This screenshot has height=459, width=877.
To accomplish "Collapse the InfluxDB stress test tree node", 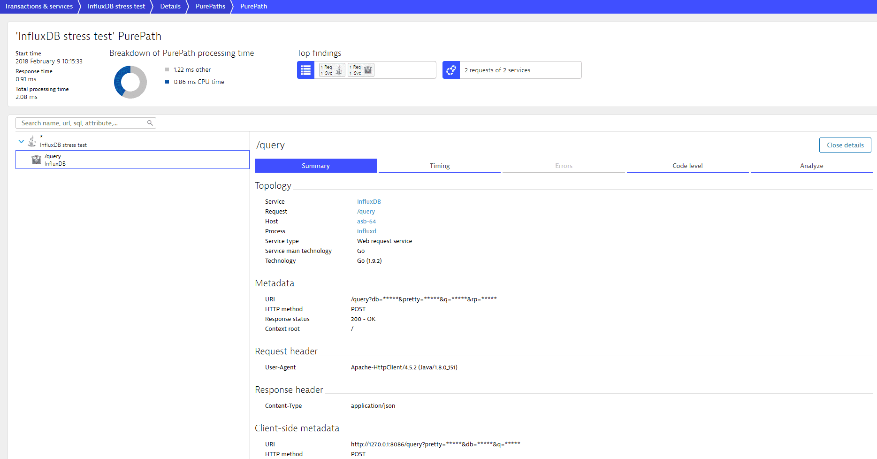I will [21, 141].
